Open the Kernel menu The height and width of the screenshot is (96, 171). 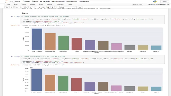[49, 4]
